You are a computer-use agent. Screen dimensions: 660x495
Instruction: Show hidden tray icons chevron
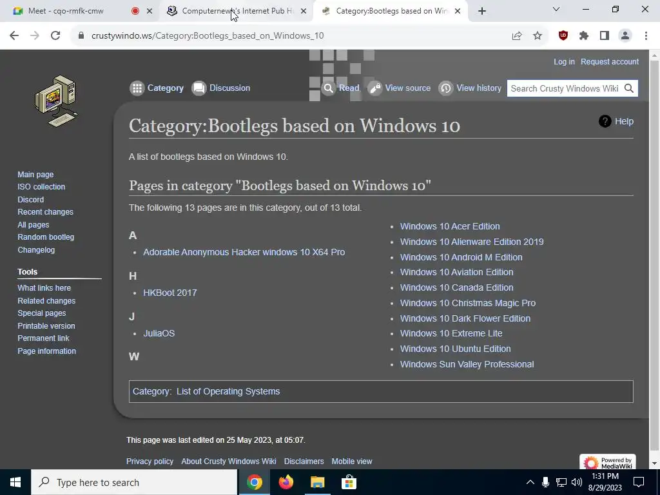click(x=530, y=482)
